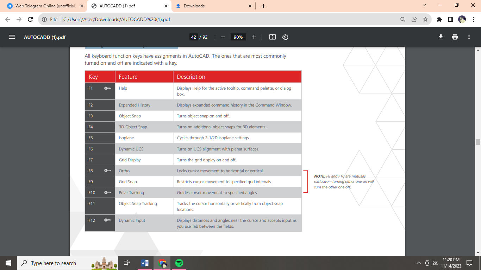Screen dimensions: 481x270
Task: Open PDF viewer more actions menu
Action: [x=469, y=37]
